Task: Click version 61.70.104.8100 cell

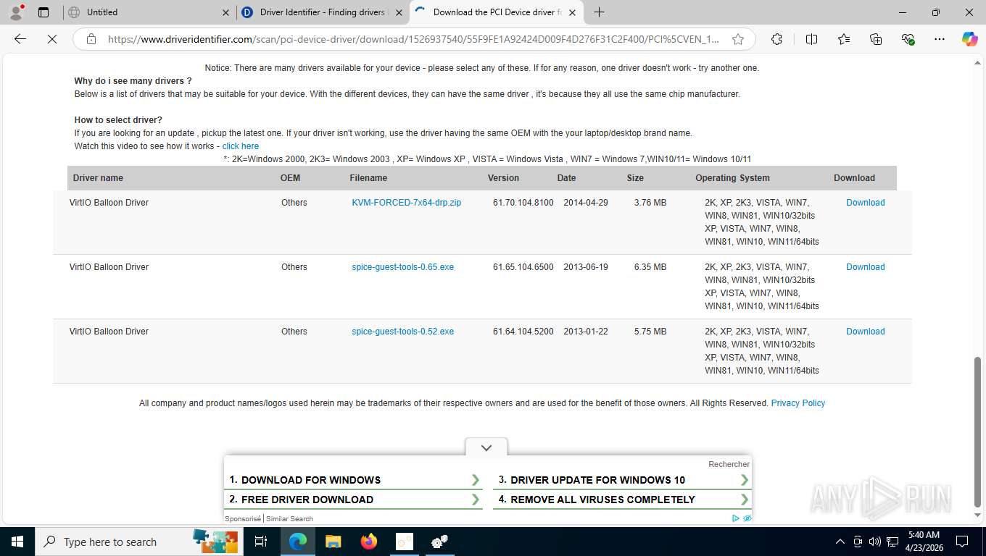Action: click(x=523, y=203)
